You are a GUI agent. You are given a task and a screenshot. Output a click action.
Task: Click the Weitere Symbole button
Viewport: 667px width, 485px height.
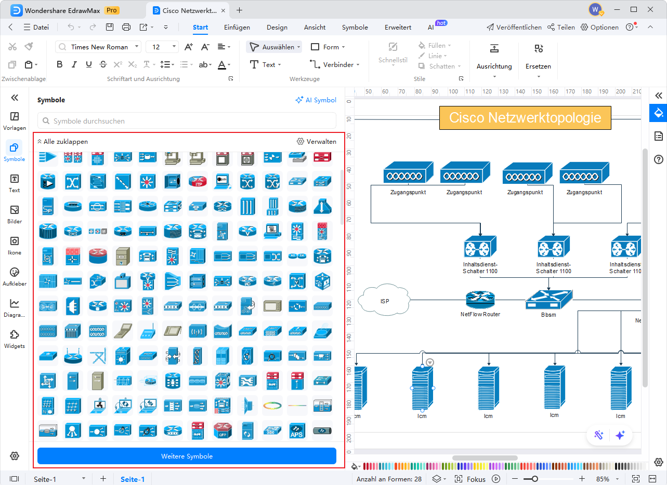click(x=187, y=456)
